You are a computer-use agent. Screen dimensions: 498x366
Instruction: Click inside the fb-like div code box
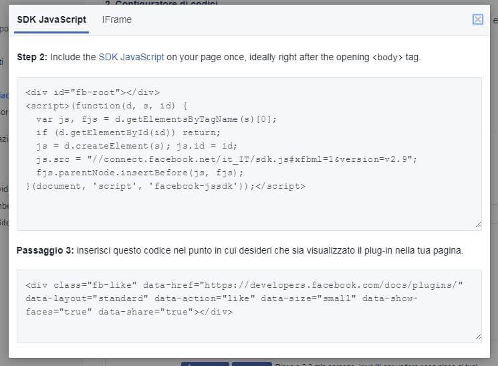(249, 306)
